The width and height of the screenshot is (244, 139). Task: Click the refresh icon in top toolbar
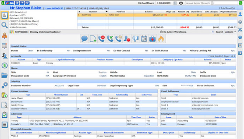27,3
